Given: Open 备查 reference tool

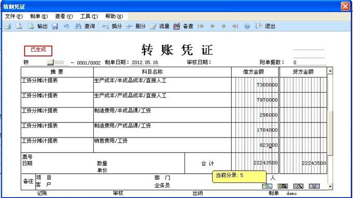Looking at the screenshot, I should click(183, 26).
